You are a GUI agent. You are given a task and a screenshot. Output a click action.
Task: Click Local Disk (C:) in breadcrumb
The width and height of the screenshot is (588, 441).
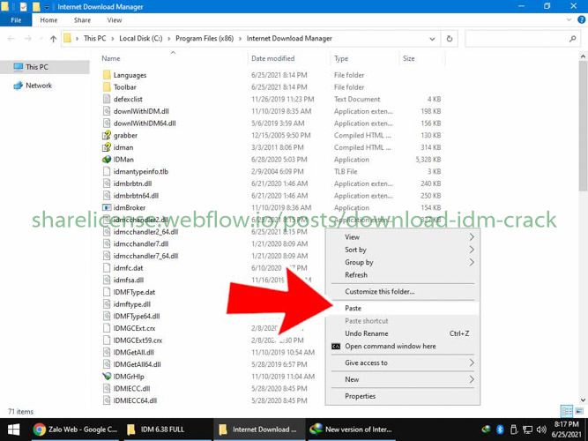pyautogui.click(x=141, y=38)
